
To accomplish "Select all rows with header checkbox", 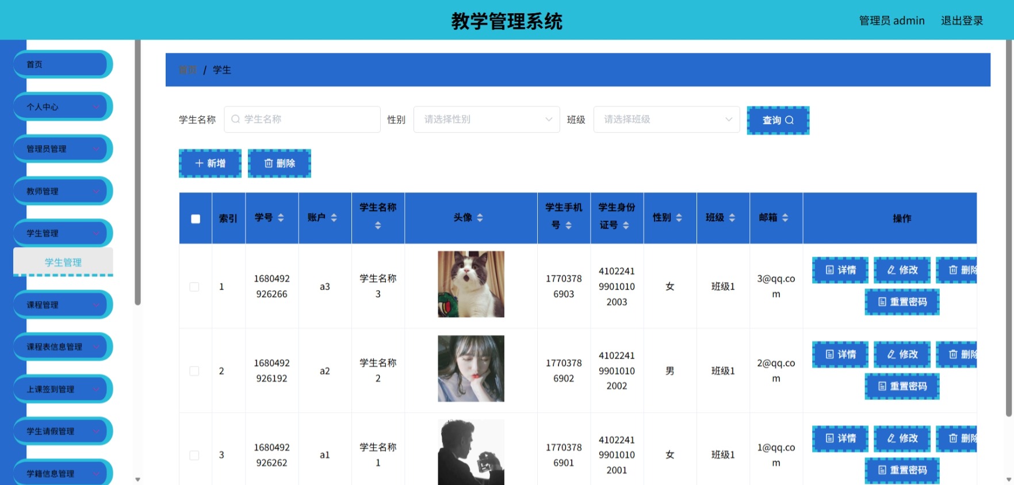I will tap(196, 219).
